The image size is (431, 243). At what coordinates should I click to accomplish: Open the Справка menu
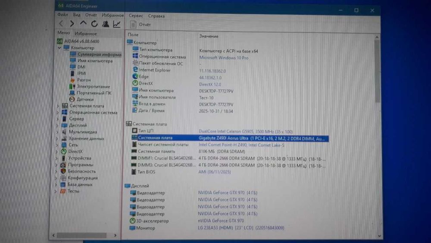[156, 16]
